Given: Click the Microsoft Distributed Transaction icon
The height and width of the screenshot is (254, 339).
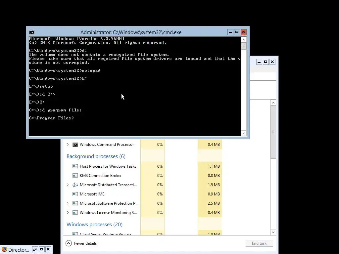Looking at the screenshot, I should pos(75,185).
